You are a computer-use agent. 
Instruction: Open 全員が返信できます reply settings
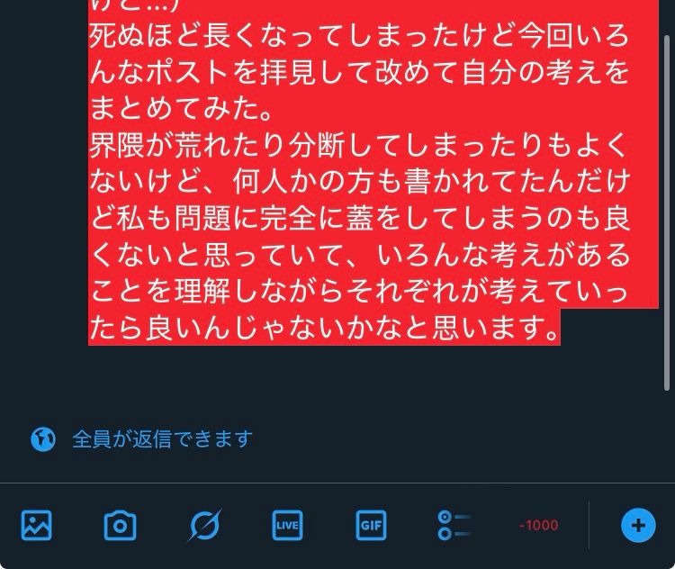coord(162,439)
